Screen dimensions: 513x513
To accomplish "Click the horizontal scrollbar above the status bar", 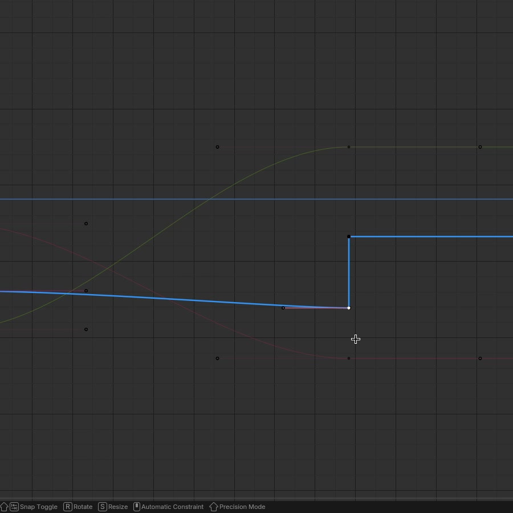I will tap(256, 499).
